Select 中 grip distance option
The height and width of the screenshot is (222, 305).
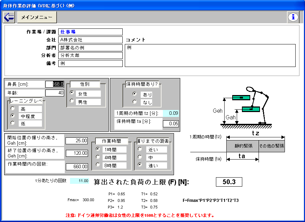click(140, 157)
